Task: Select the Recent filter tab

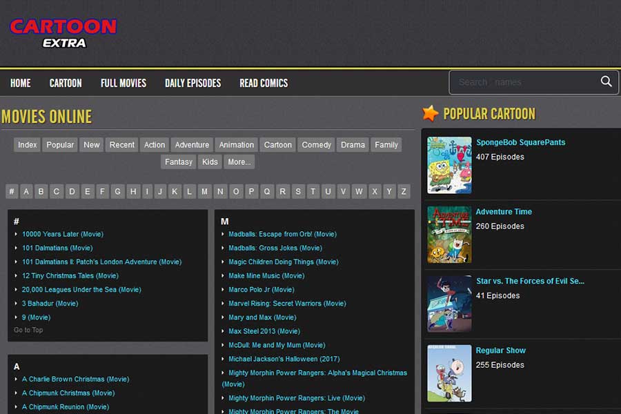Action: pos(122,145)
